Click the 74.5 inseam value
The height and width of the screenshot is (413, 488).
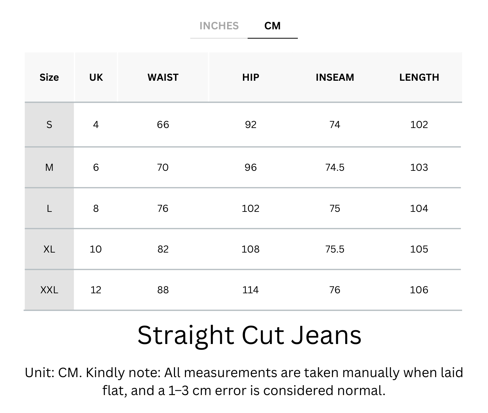pyautogui.click(x=335, y=167)
